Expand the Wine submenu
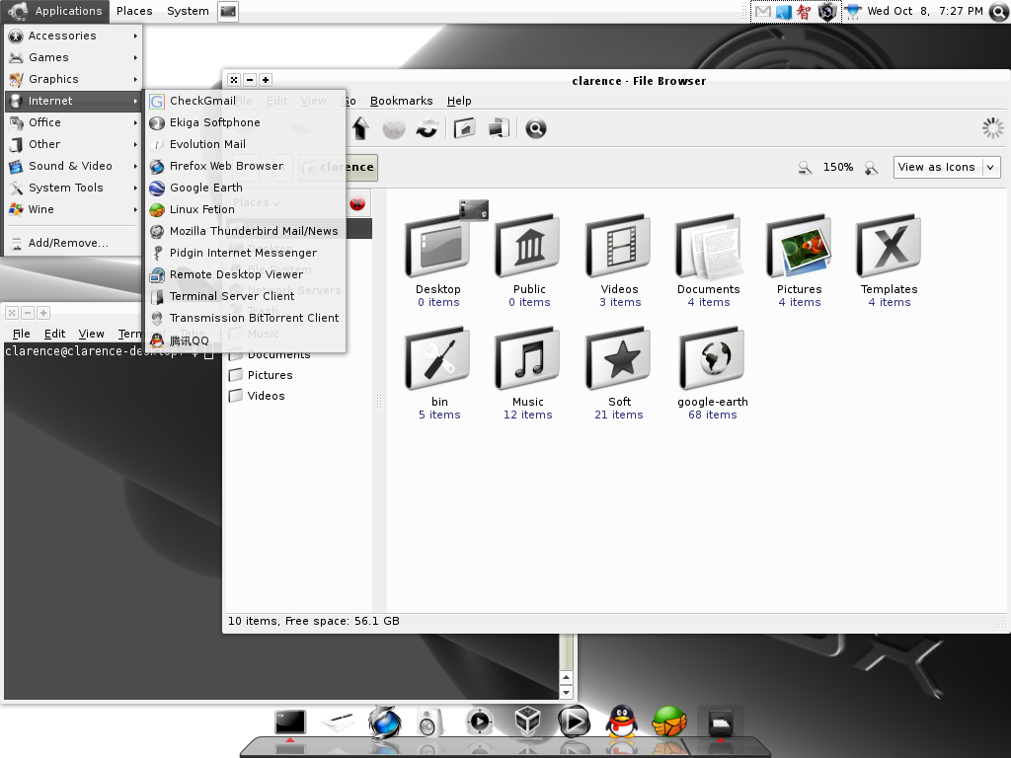 point(73,209)
